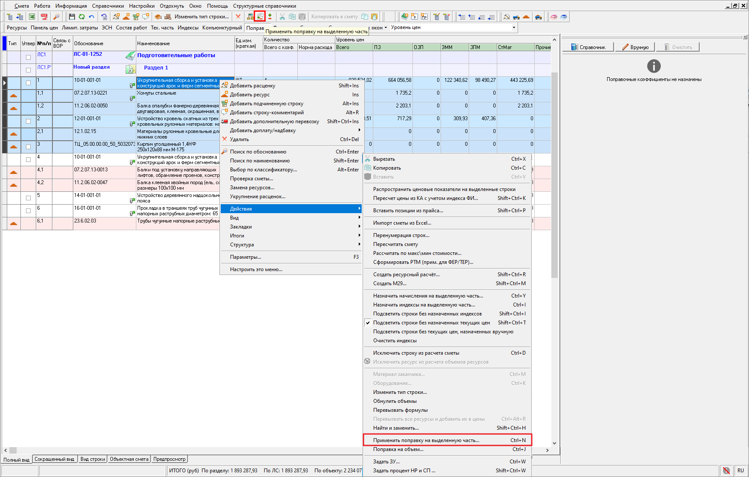
Task: Toggle checkbox for row 14-01-001-01
Action: (x=28, y=198)
